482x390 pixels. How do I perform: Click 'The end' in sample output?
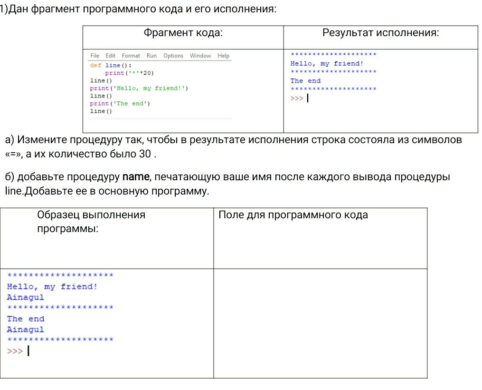point(26,319)
